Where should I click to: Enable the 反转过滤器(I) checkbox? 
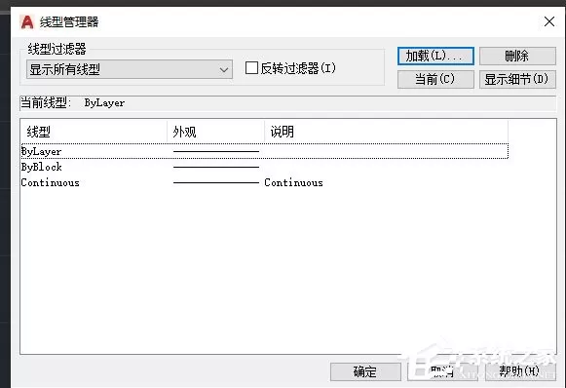pos(251,68)
